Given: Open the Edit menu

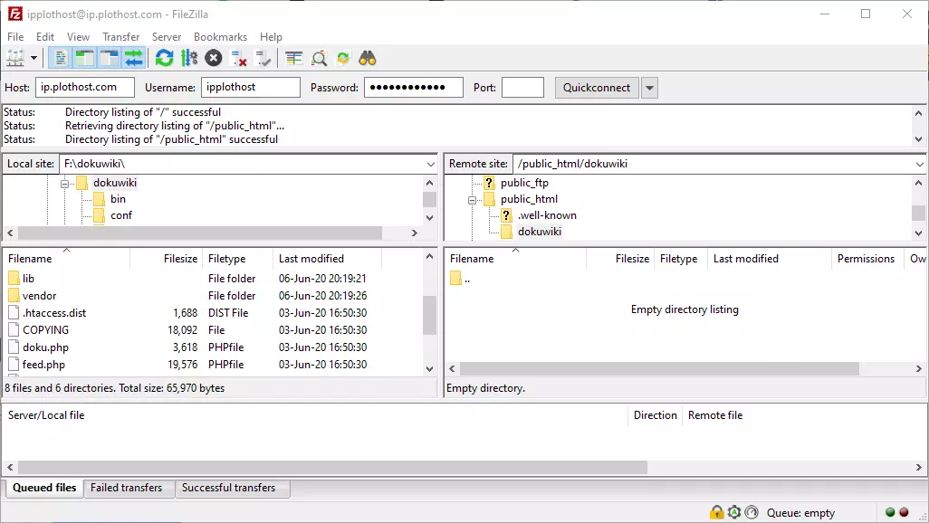Looking at the screenshot, I should [x=45, y=37].
